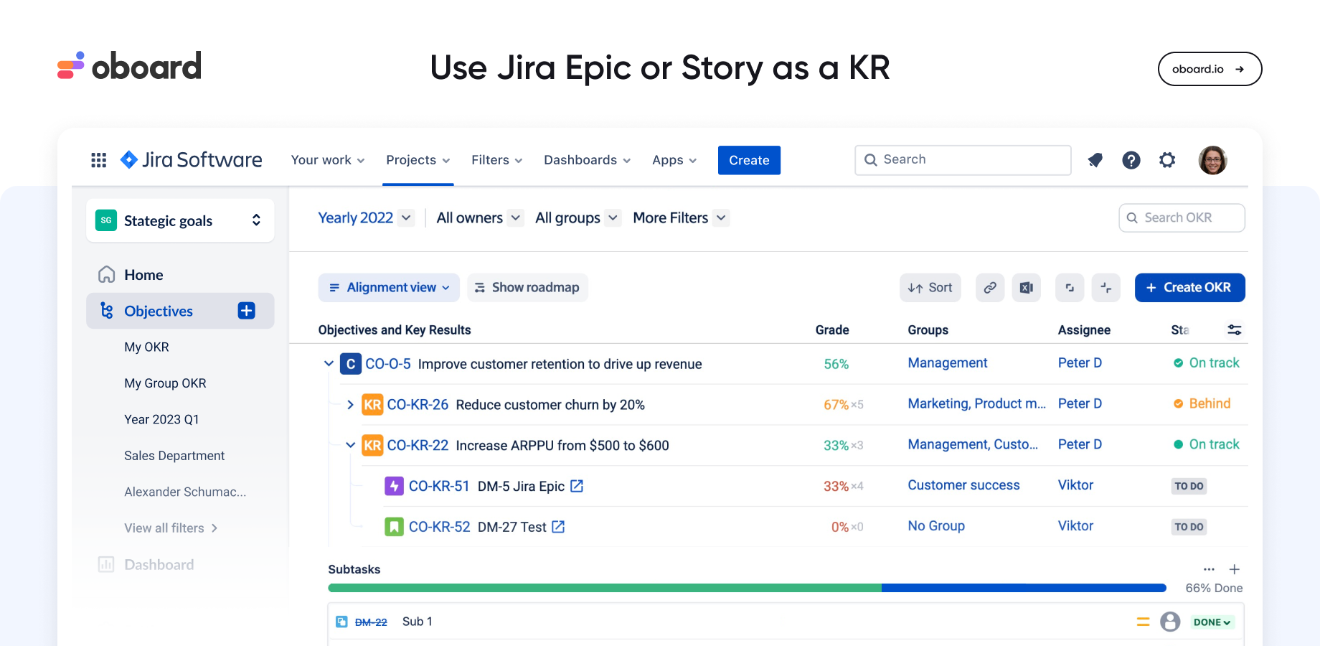Screen dimensions: 1320x646
Task: Toggle the Status dropdown on Sub 1 task
Action: click(1211, 622)
